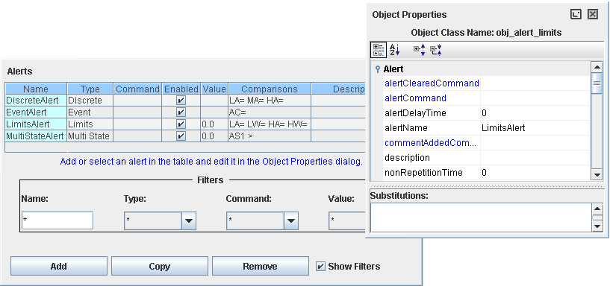This screenshot has height=286, width=610.
Task: Sort table by Comparisons column header
Action: pyautogui.click(x=270, y=89)
